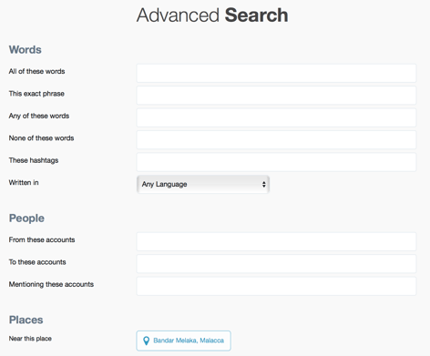
Task: Click the 'Mentioning these accounts' label
Action: [x=51, y=284]
